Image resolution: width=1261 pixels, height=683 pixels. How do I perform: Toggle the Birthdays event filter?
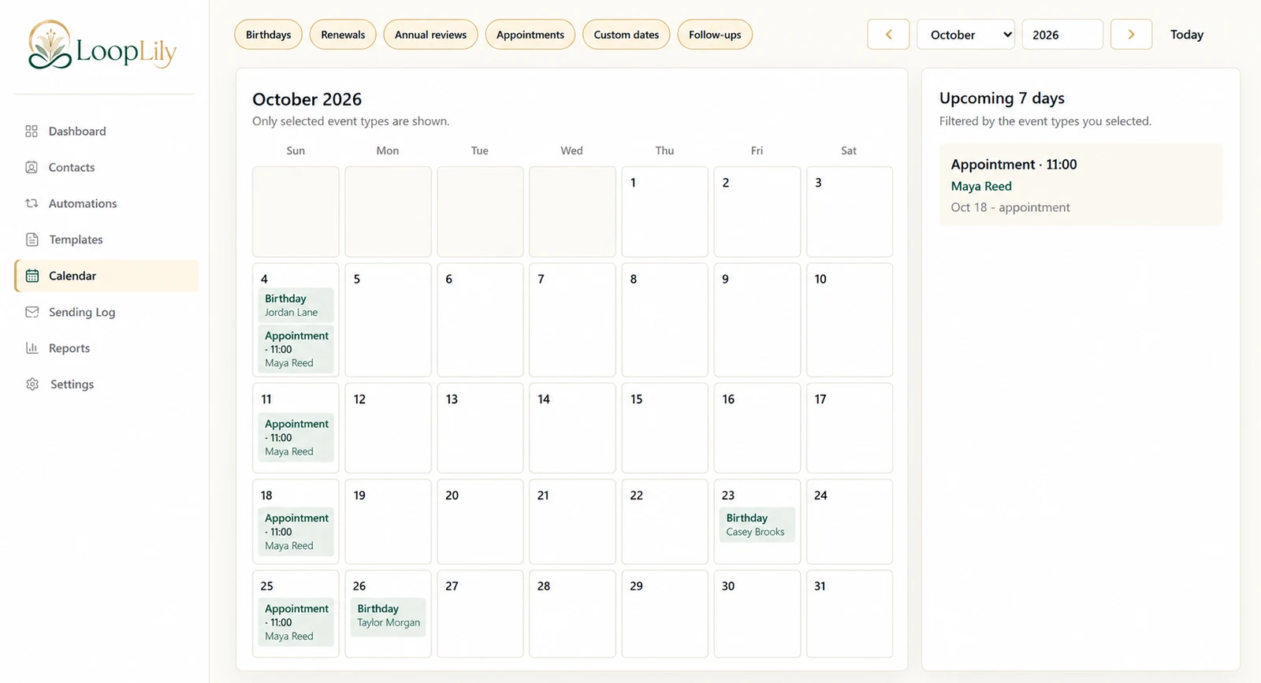(x=268, y=35)
